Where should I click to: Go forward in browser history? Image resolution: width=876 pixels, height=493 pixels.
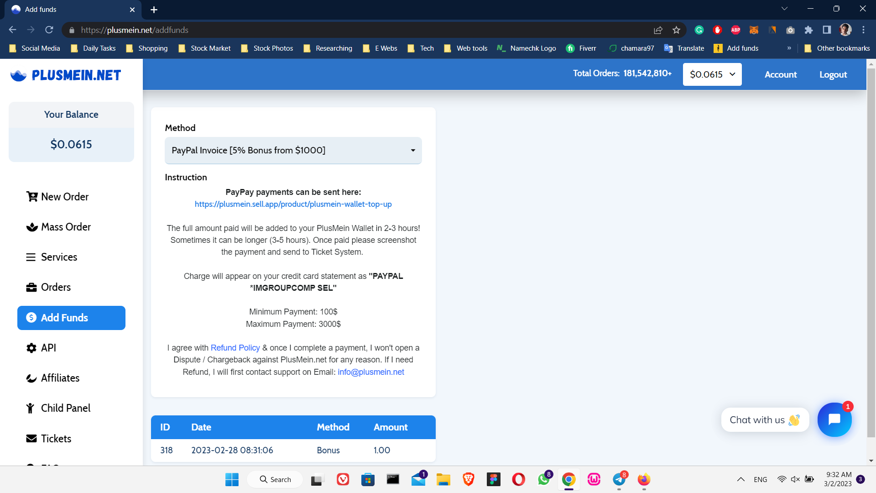pyautogui.click(x=31, y=30)
